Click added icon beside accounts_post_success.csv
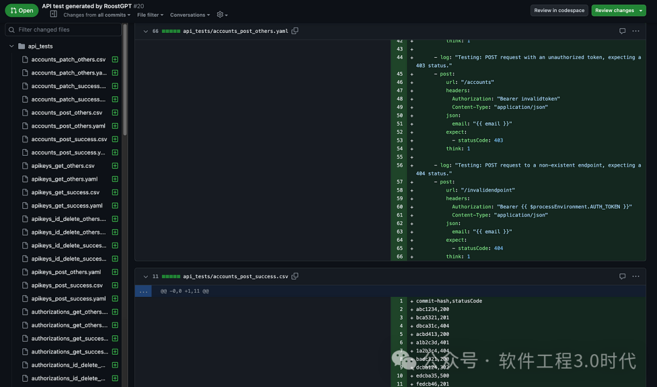 pyautogui.click(x=115, y=139)
